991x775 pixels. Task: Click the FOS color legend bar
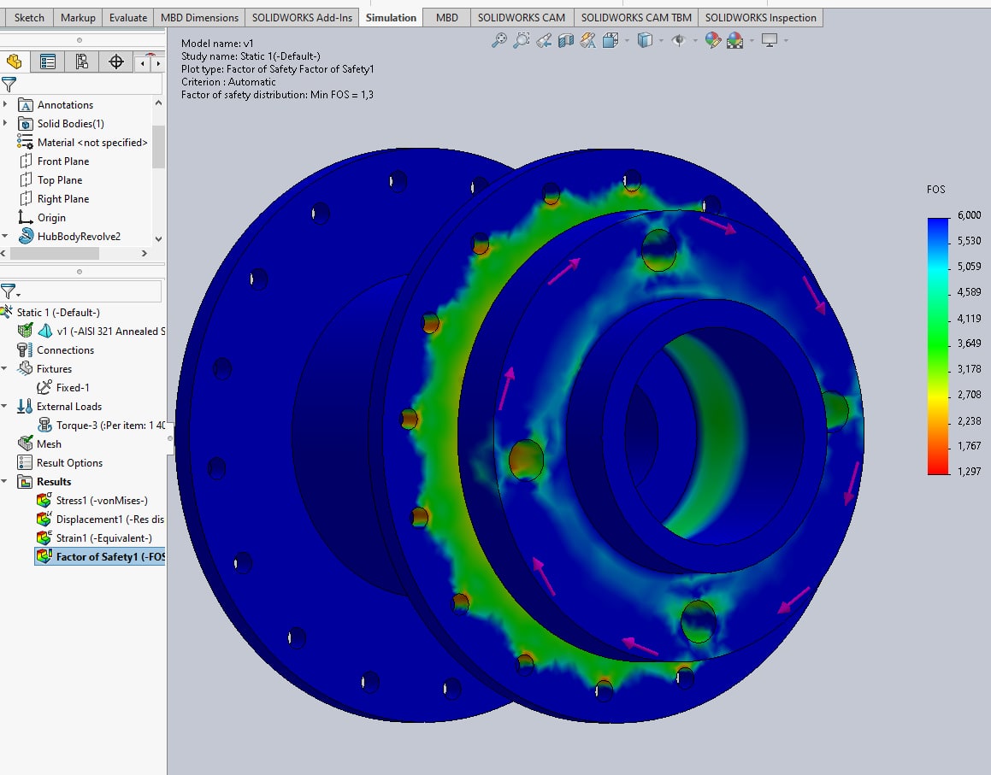[938, 346]
